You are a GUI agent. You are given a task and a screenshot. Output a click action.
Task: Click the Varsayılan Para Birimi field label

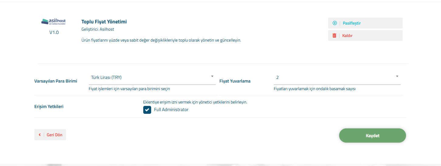coord(56,81)
